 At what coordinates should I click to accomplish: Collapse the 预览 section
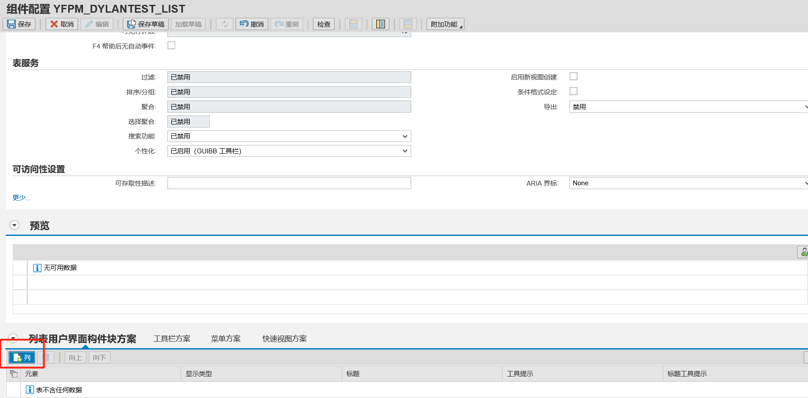(x=14, y=224)
